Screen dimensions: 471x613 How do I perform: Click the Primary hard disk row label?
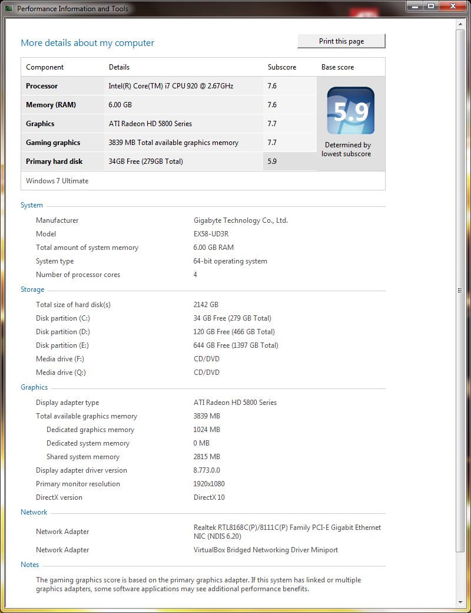54,162
